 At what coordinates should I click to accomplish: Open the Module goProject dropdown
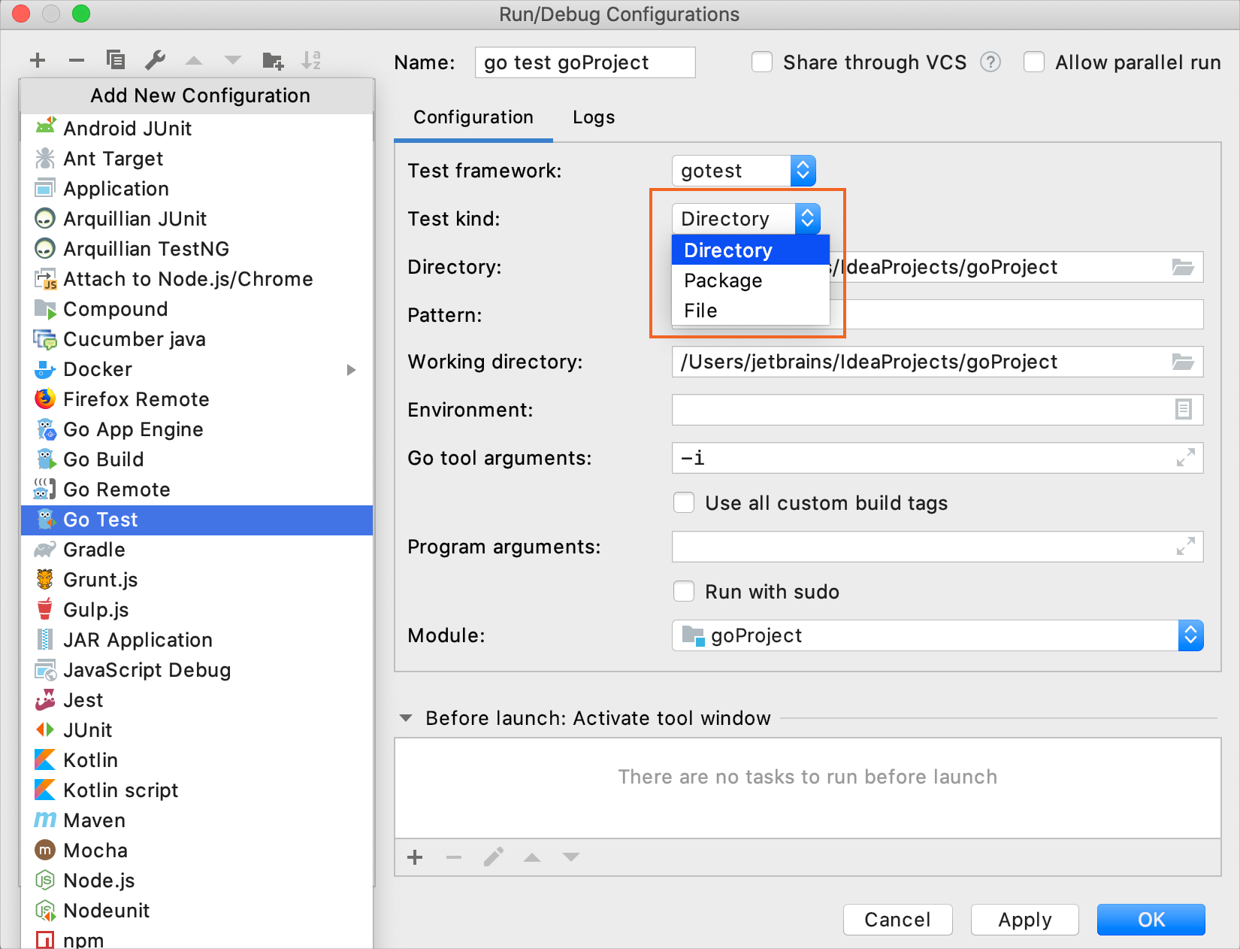pyautogui.click(x=937, y=635)
